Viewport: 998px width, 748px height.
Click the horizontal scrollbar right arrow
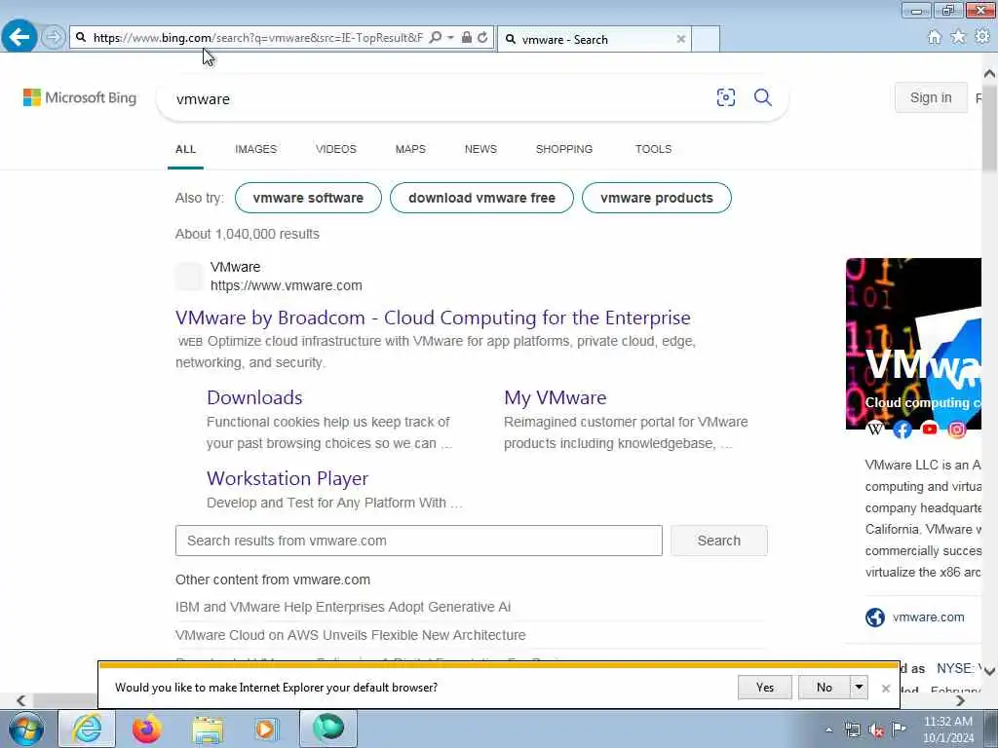[x=960, y=700]
